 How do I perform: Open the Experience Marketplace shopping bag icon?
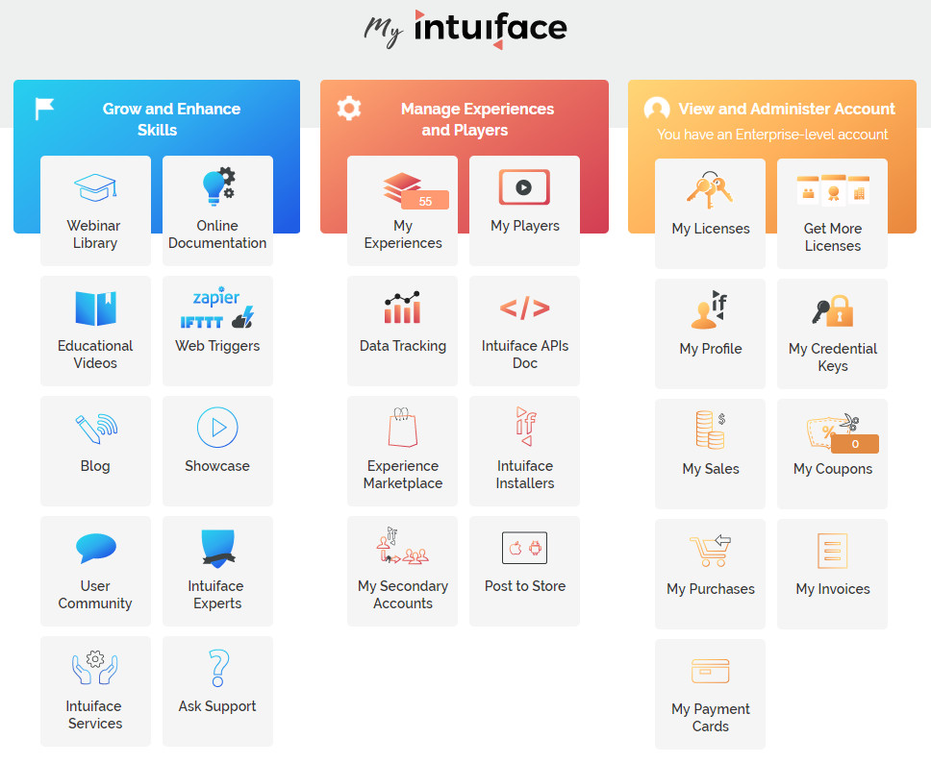point(403,427)
